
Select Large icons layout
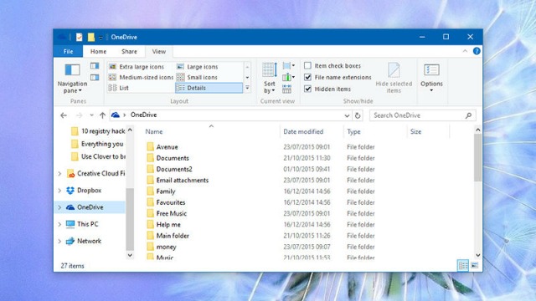point(197,67)
